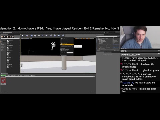The height and width of the screenshot is (120, 160).
Task: Lock the Content Browser with padlock icon
Action: (95, 75)
